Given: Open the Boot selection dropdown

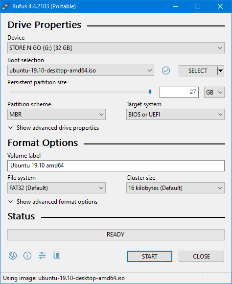Looking at the screenshot, I should click(81, 71).
